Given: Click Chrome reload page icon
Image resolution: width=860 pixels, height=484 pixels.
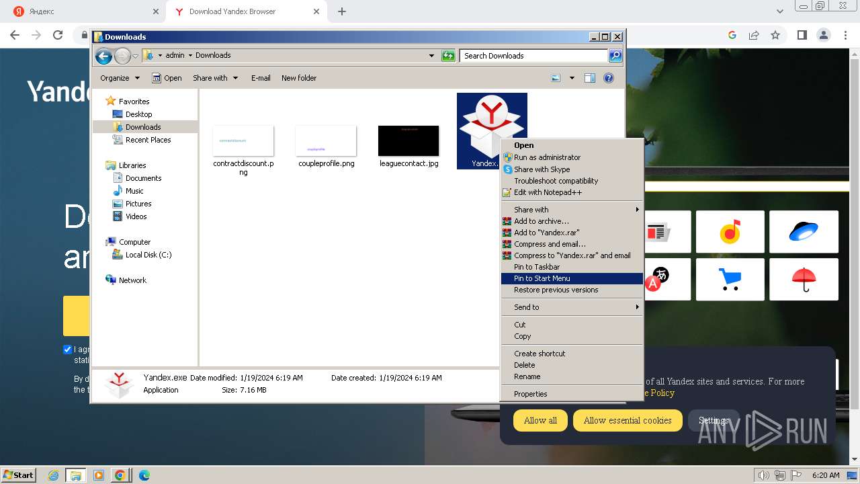Looking at the screenshot, I should pos(58,35).
